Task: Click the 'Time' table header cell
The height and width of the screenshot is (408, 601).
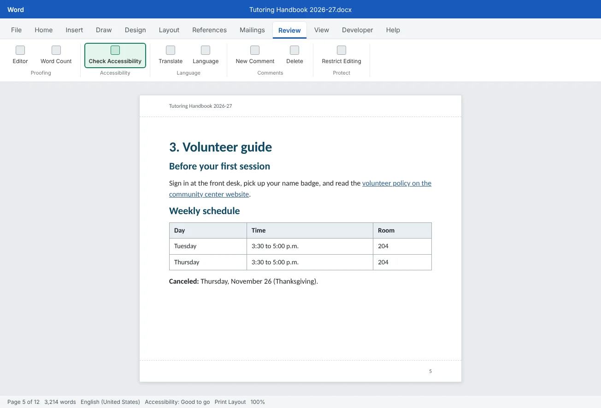Action: click(310, 231)
